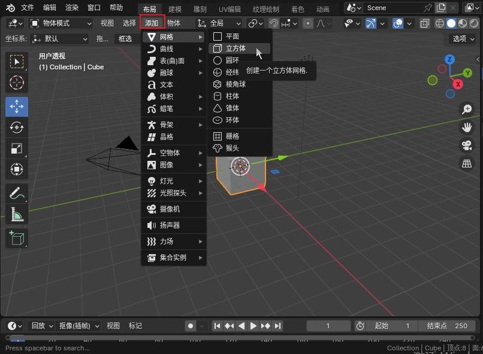Choose the Annotate pencil tool
This screenshot has width=483, height=354.
tap(17, 193)
